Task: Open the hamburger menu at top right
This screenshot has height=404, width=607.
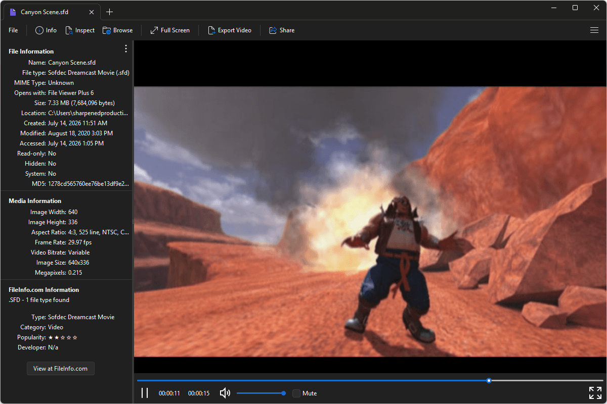Action: 594,30
